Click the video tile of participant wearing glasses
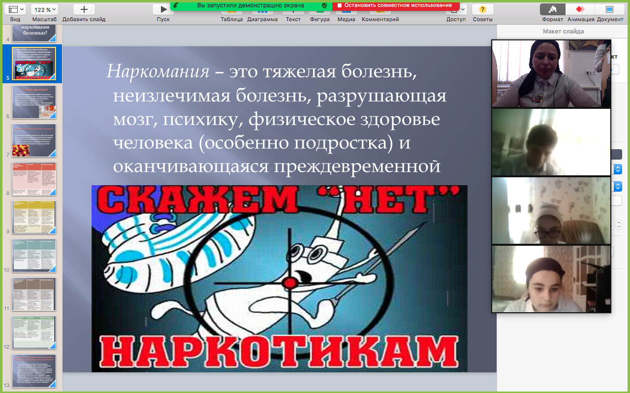This screenshot has width=630, height=393. click(x=551, y=211)
